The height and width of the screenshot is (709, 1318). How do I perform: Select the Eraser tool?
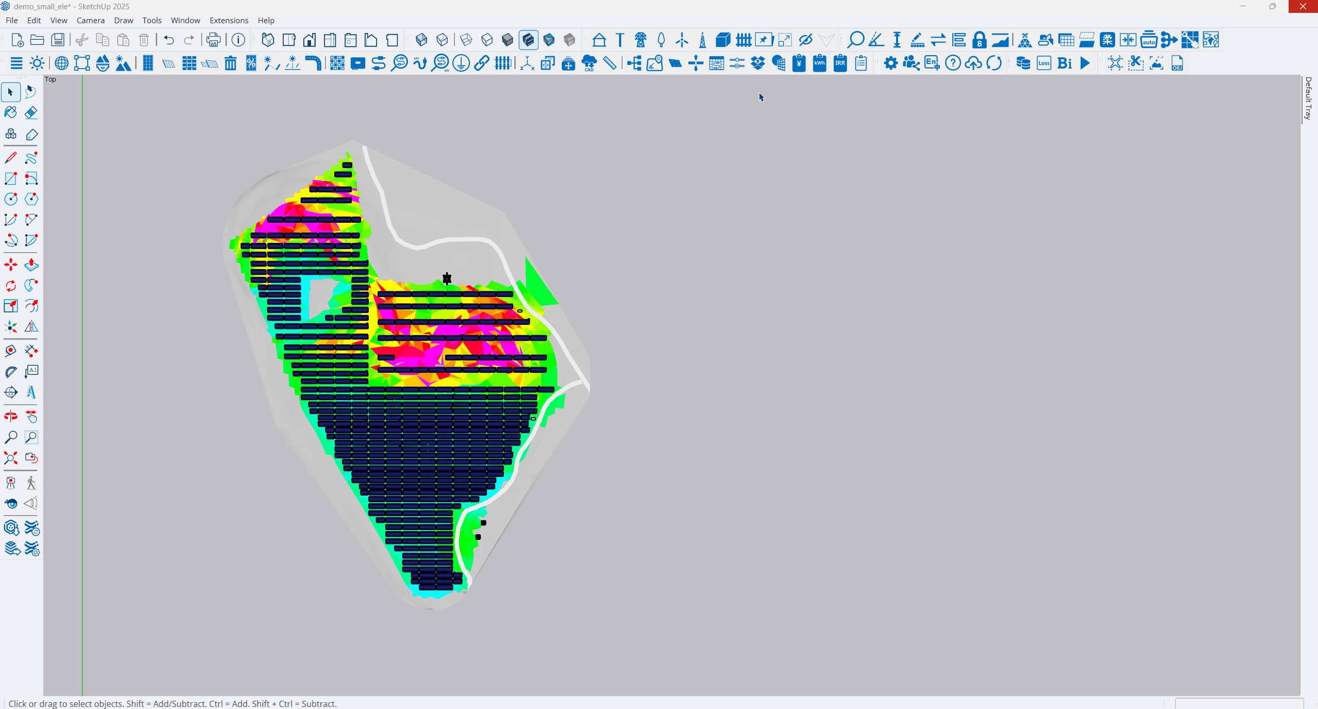pyautogui.click(x=31, y=112)
